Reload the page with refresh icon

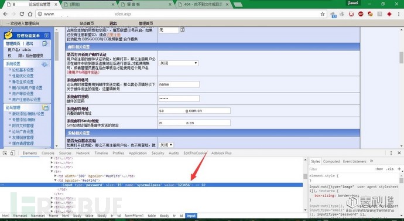click(22, 14)
